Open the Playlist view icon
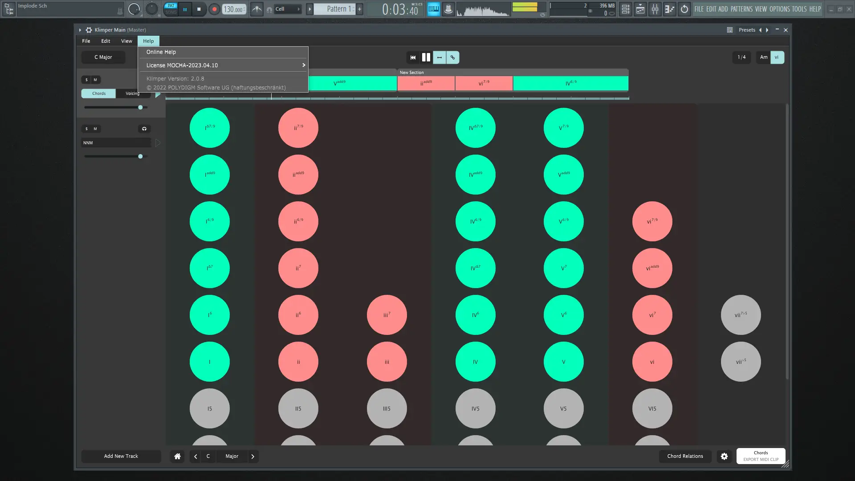855x481 pixels. (x=640, y=9)
